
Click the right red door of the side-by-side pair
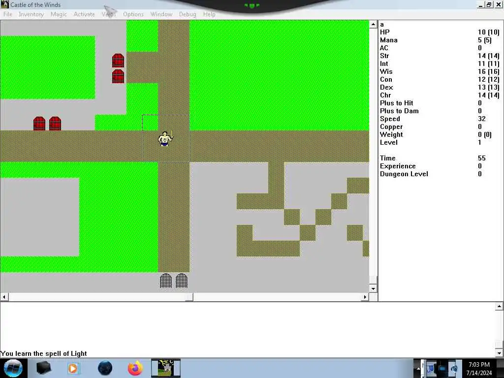click(55, 124)
